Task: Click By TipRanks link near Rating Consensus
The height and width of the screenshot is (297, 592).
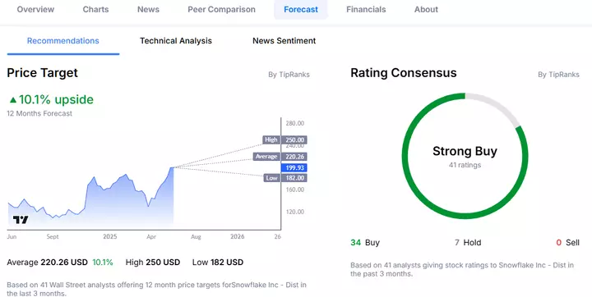Action: coord(558,75)
